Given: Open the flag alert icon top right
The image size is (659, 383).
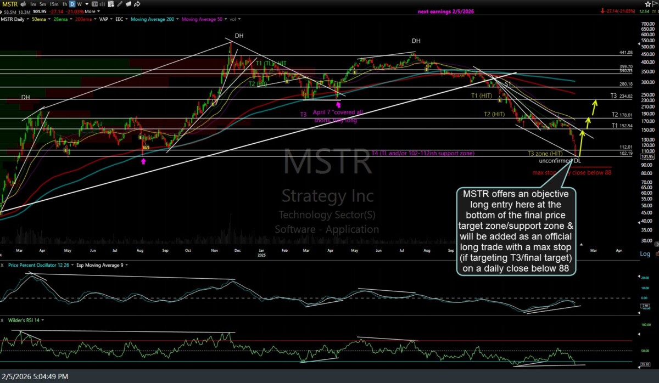Looking at the screenshot, I should tap(655, 4).
